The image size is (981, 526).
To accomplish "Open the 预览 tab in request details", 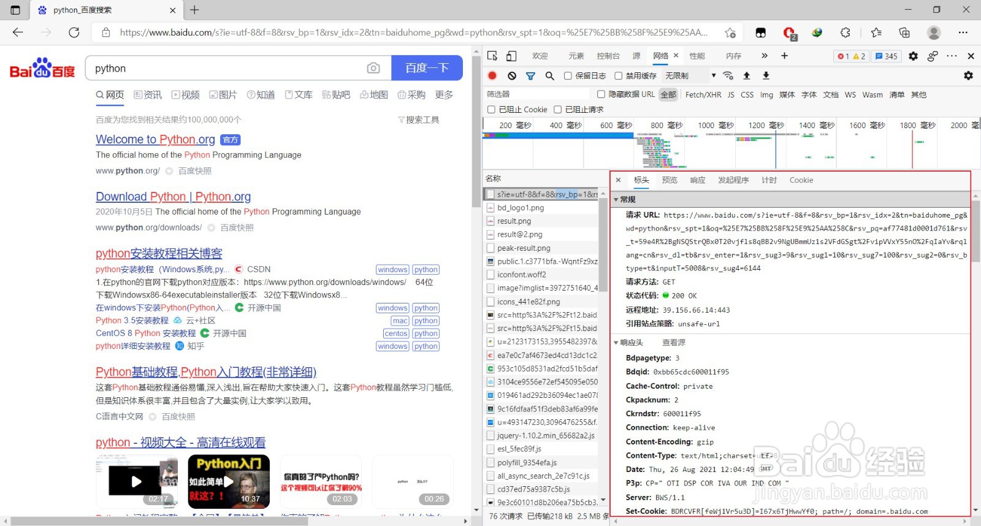I will click(670, 180).
